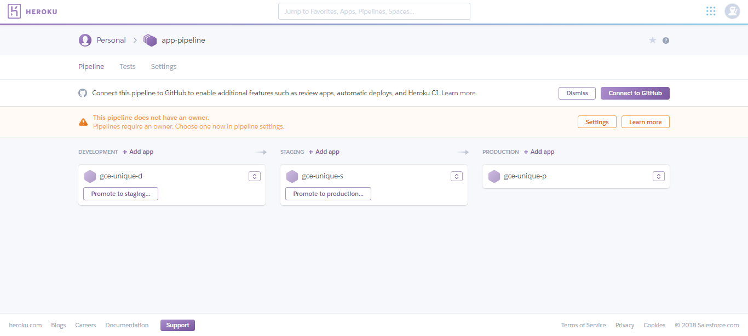Open the user account avatar menu
Viewport: 748px width, 336px height.
coord(732,11)
